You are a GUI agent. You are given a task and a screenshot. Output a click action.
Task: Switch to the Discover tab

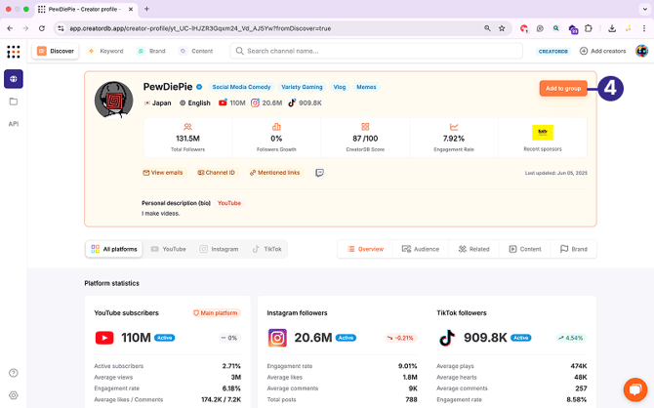click(x=56, y=51)
